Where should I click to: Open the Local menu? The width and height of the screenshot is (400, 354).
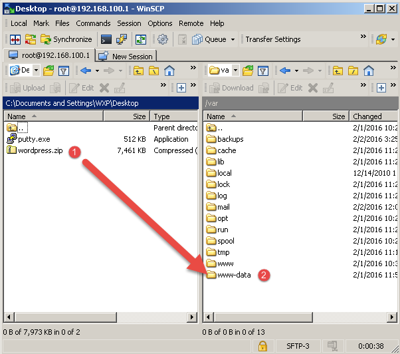coord(19,23)
